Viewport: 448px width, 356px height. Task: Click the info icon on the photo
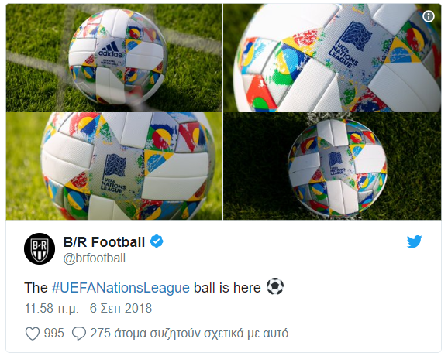(428, 16)
